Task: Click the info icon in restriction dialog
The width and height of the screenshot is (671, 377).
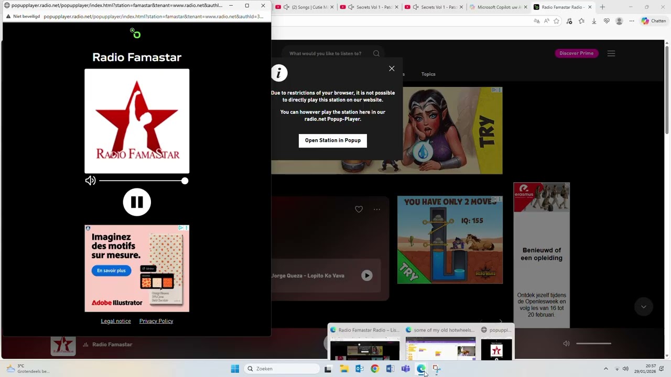Action: [279, 73]
